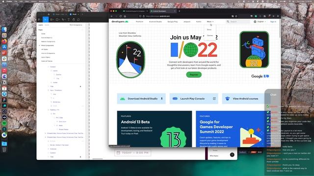
Task: Select the Comment tool in Figma
Action: pos(78,20)
